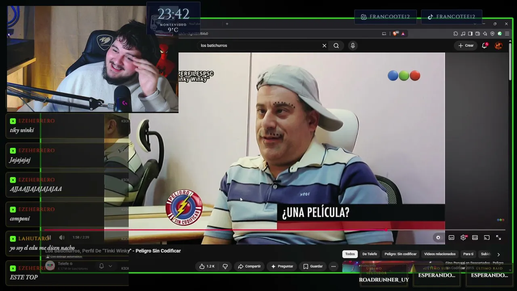Image resolution: width=517 pixels, height=291 pixels.
Task: Open the Brave VPN shield icon
Action: (492, 34)
